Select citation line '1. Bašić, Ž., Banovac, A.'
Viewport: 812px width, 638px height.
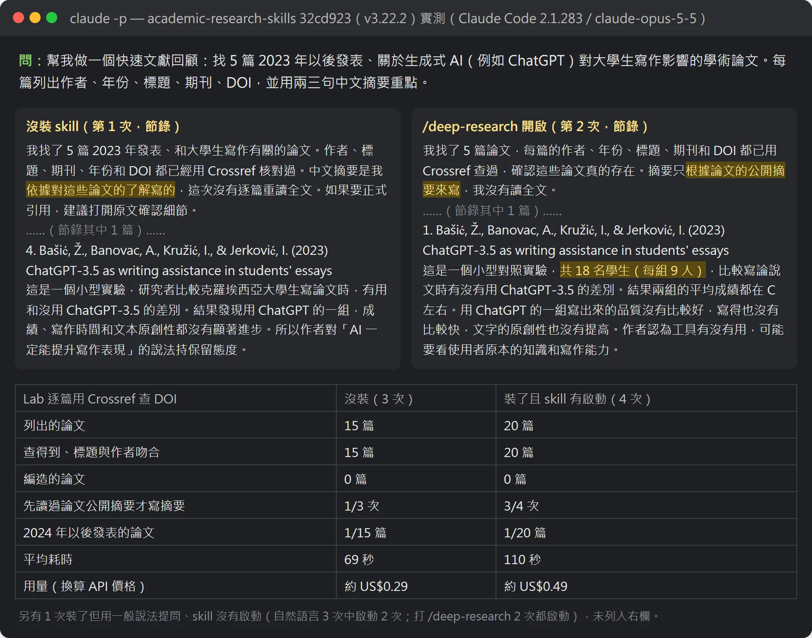[x=573, y=230]
